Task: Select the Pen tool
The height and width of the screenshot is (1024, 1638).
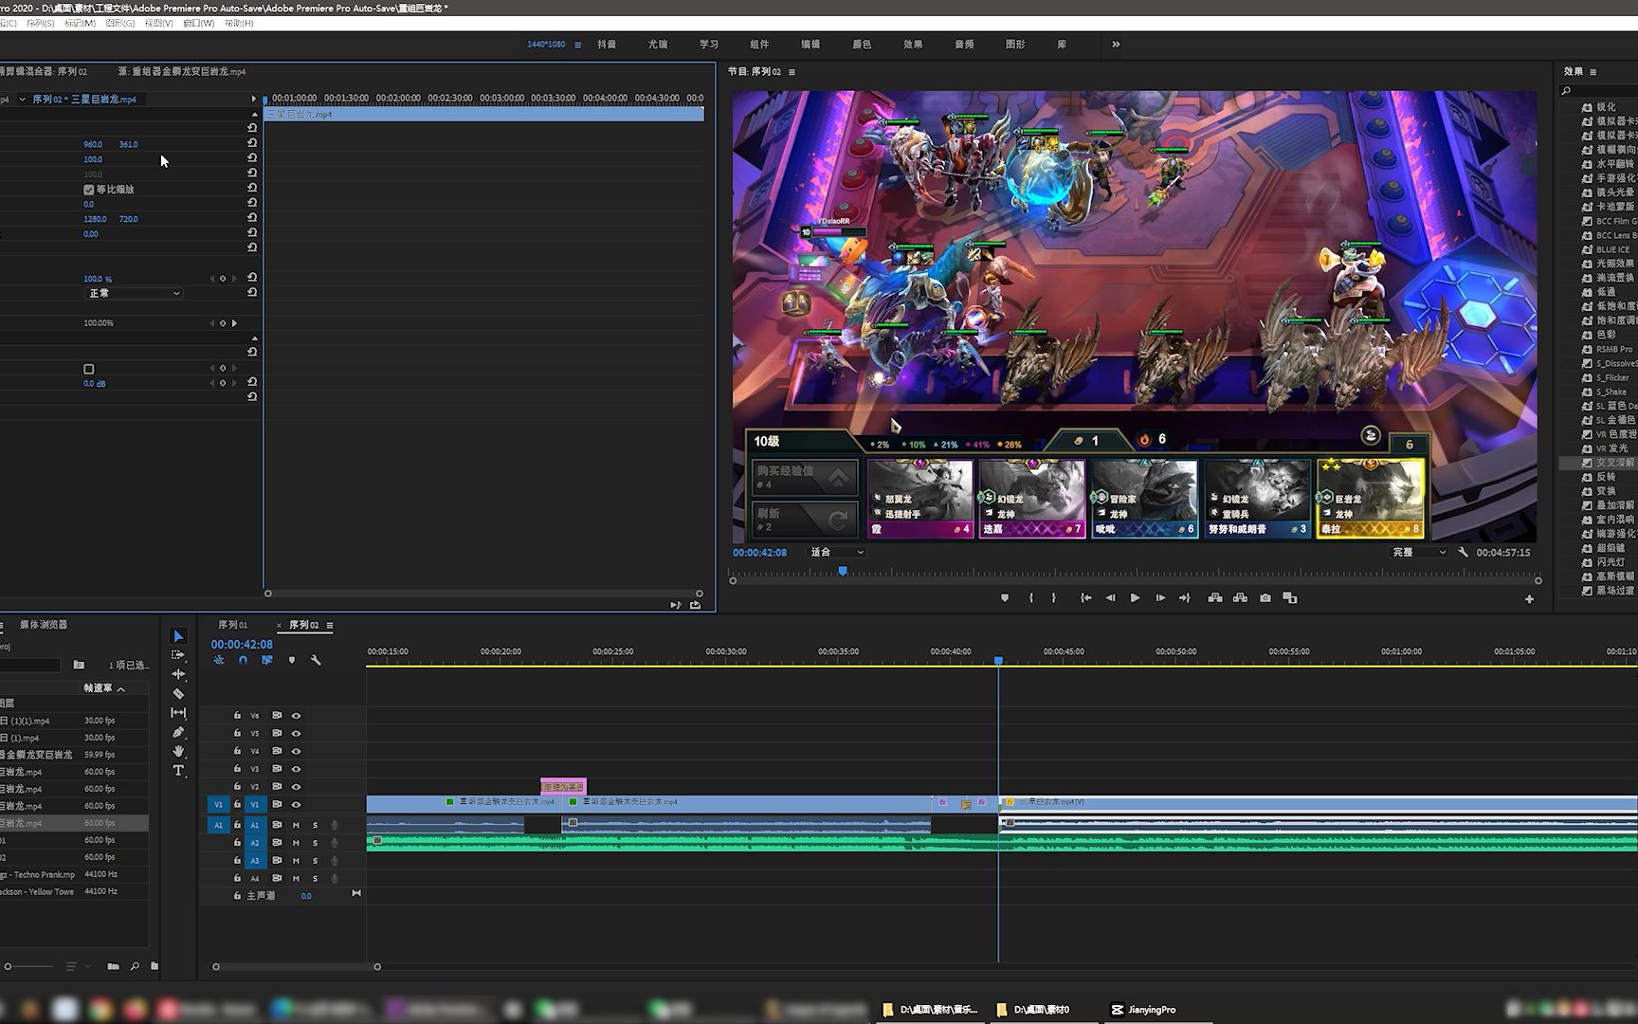Action: tap(178, 732)
